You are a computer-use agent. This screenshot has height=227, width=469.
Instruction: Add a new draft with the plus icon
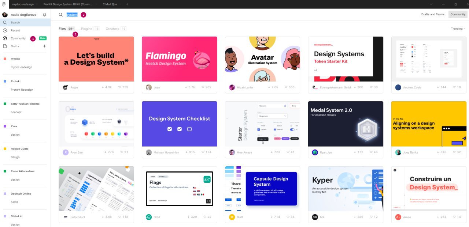(x=45, y=46)
